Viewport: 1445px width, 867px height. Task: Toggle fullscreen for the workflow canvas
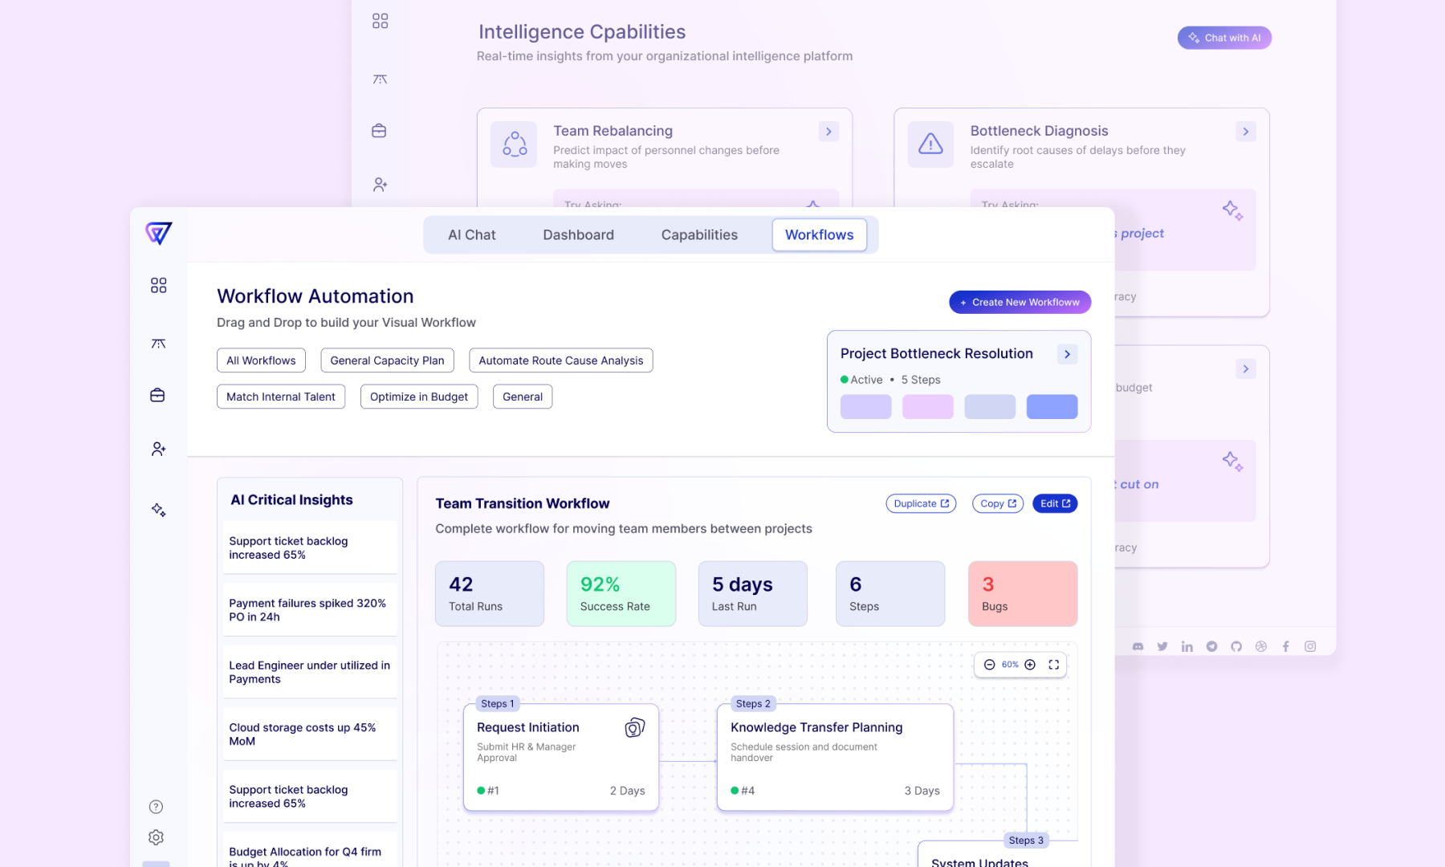[x=1054, y=665]
